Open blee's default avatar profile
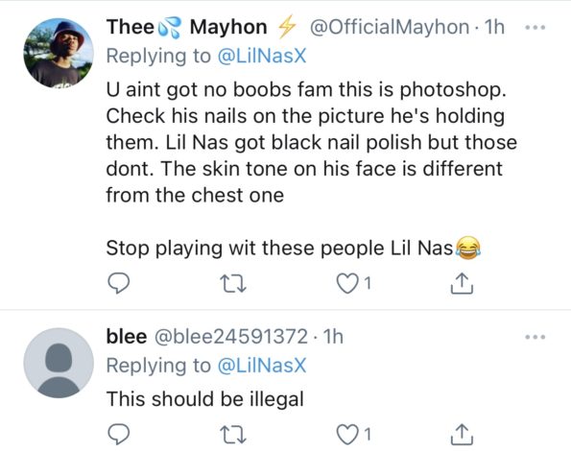 tap(59, 363)
